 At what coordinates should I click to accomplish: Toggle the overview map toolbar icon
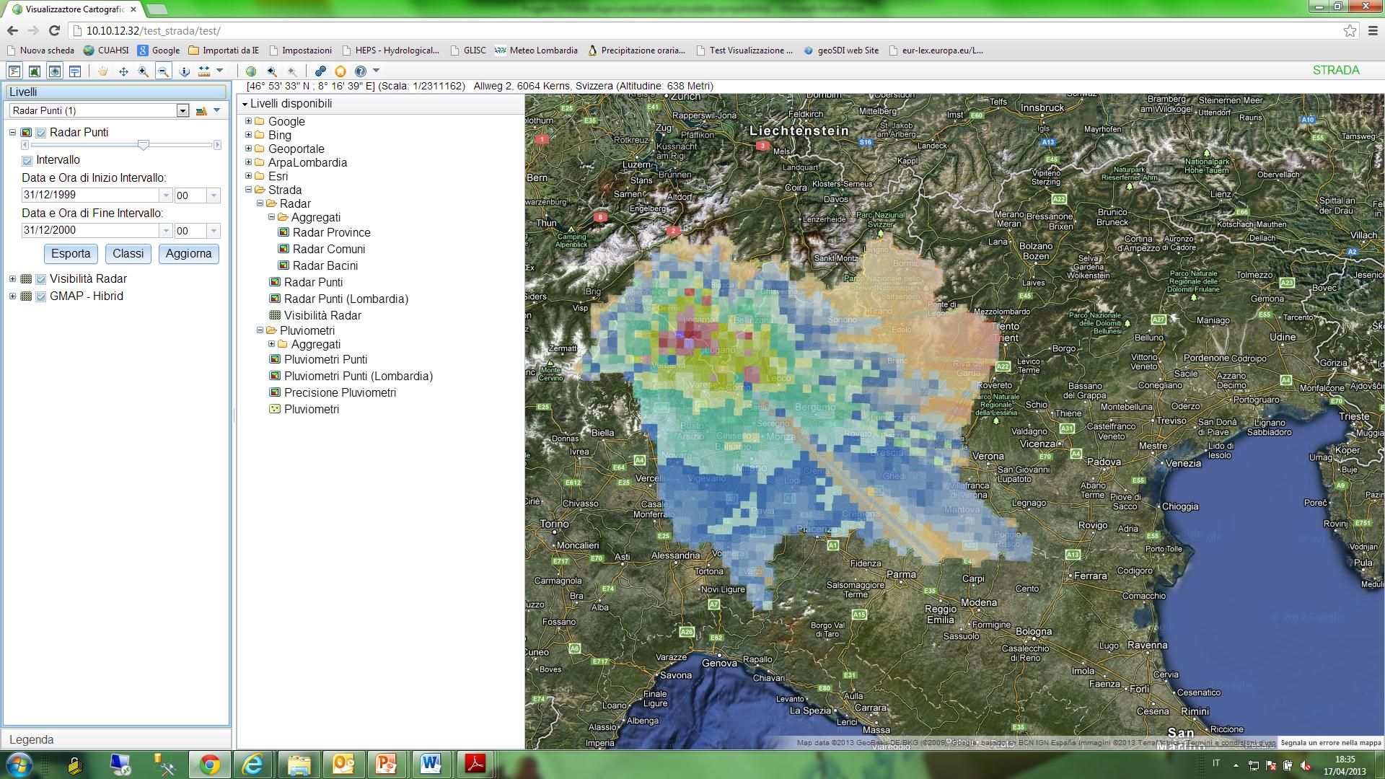[x=55, y=71]
